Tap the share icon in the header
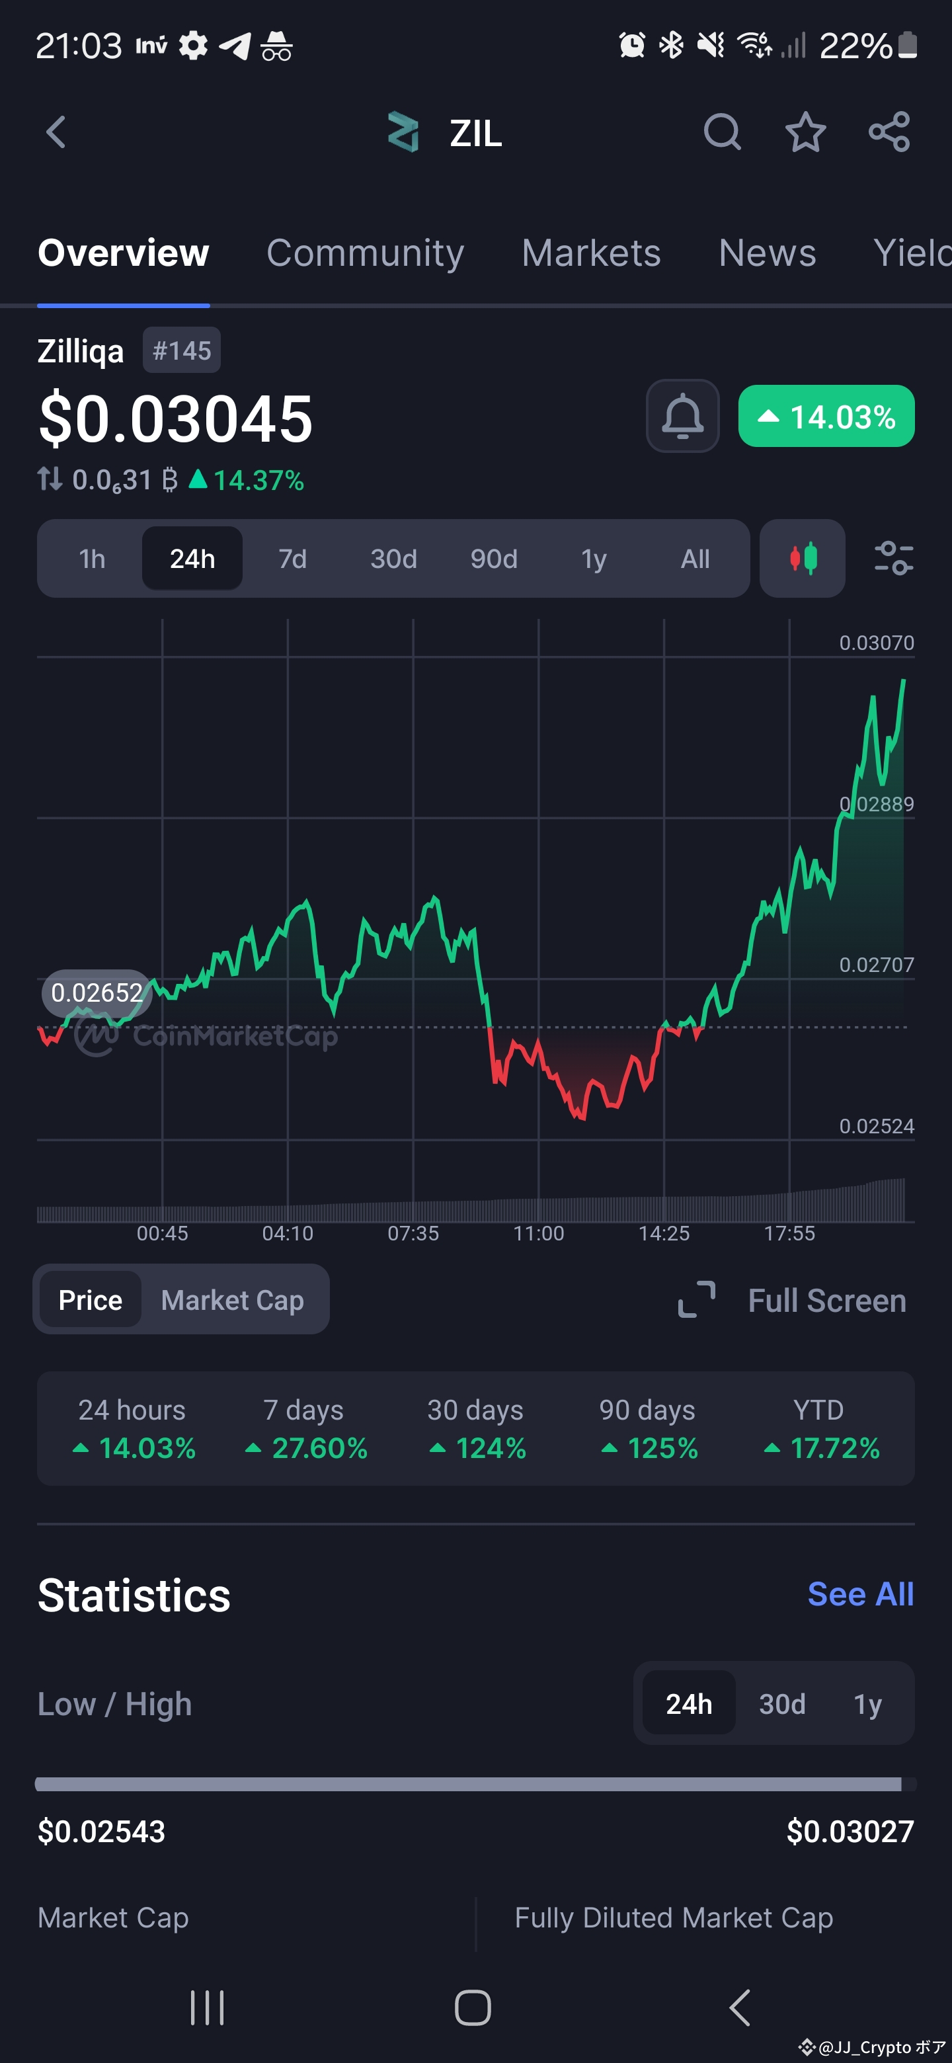The width and height of the screenshot is (952, 2063). click(890, 132)
